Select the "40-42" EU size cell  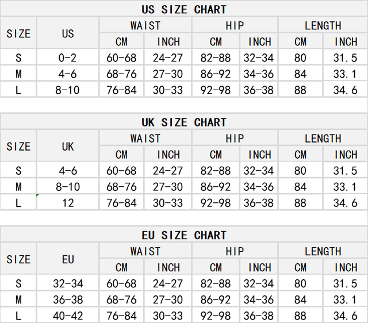(68, 316)
